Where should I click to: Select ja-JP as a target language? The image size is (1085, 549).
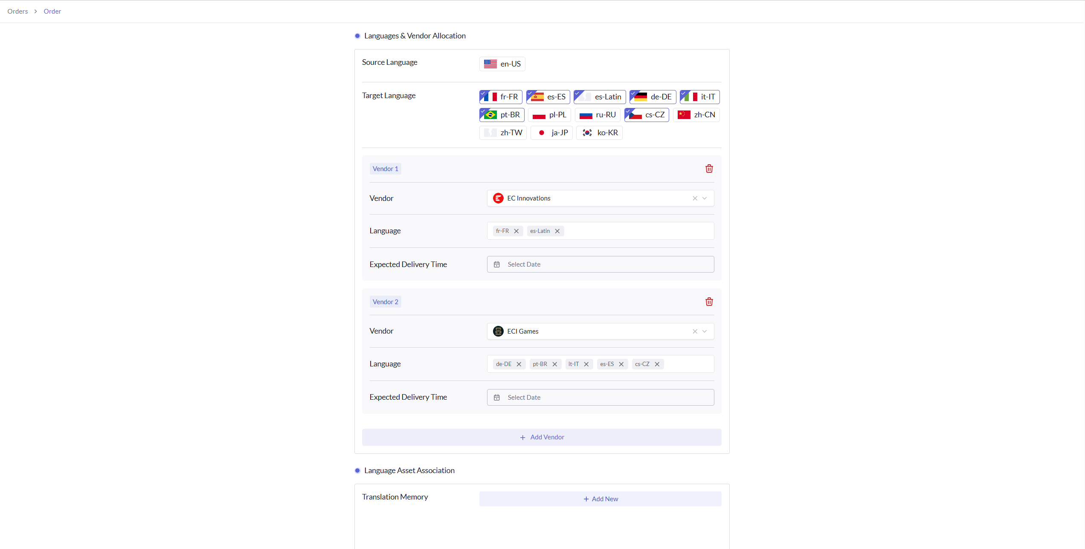[551, 133]
